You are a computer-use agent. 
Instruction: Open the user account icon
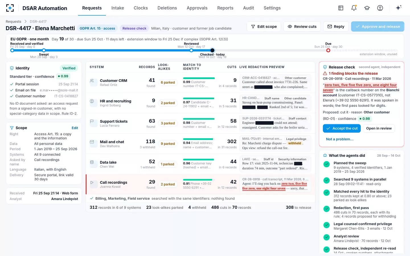click(380, 8)
